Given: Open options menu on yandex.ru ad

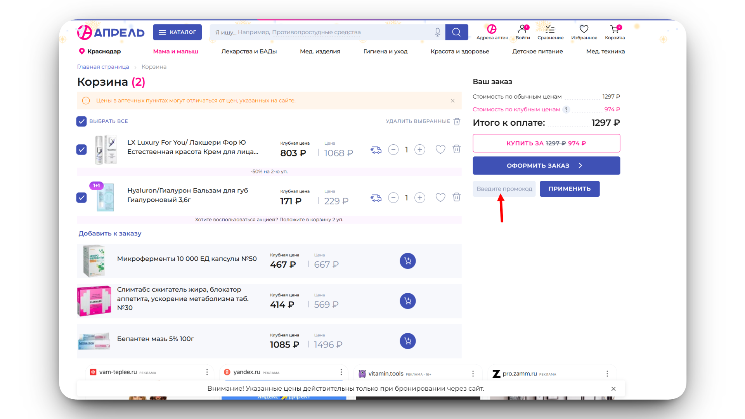Looking at the screenshot, I should (x=341, y=372).
